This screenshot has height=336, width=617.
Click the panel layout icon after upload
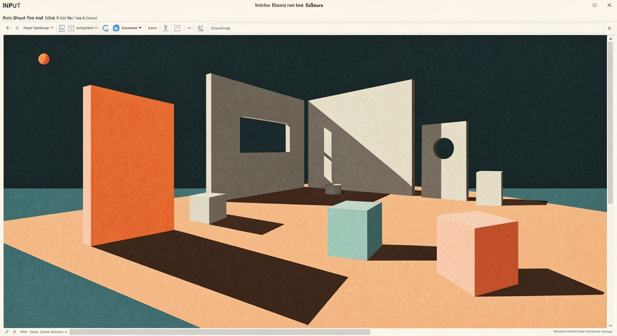[x=178, y=28]
